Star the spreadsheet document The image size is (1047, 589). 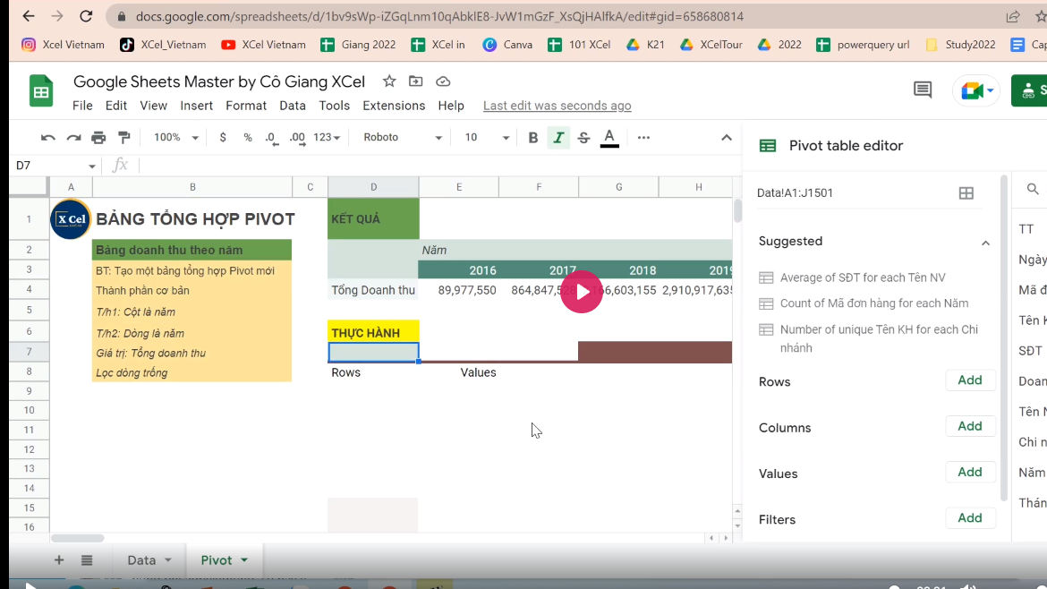pyautogui.click(x=389, y=81)
